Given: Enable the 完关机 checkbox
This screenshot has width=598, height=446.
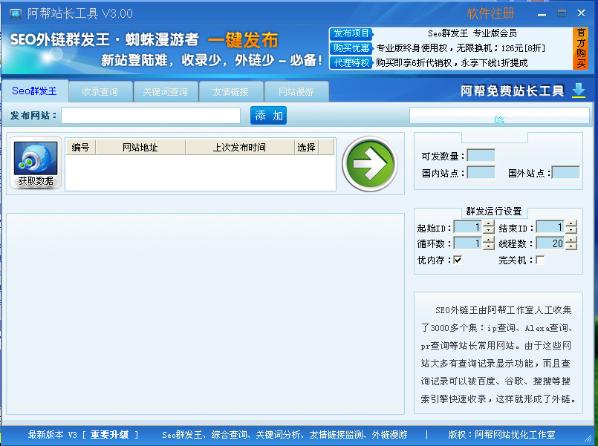Looking at the screenshot, I should point(540,260).
